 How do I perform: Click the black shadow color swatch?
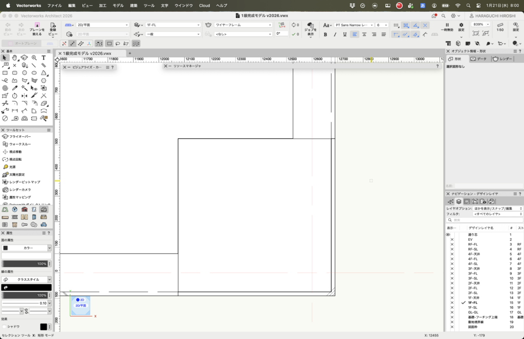tap(44, 326)
